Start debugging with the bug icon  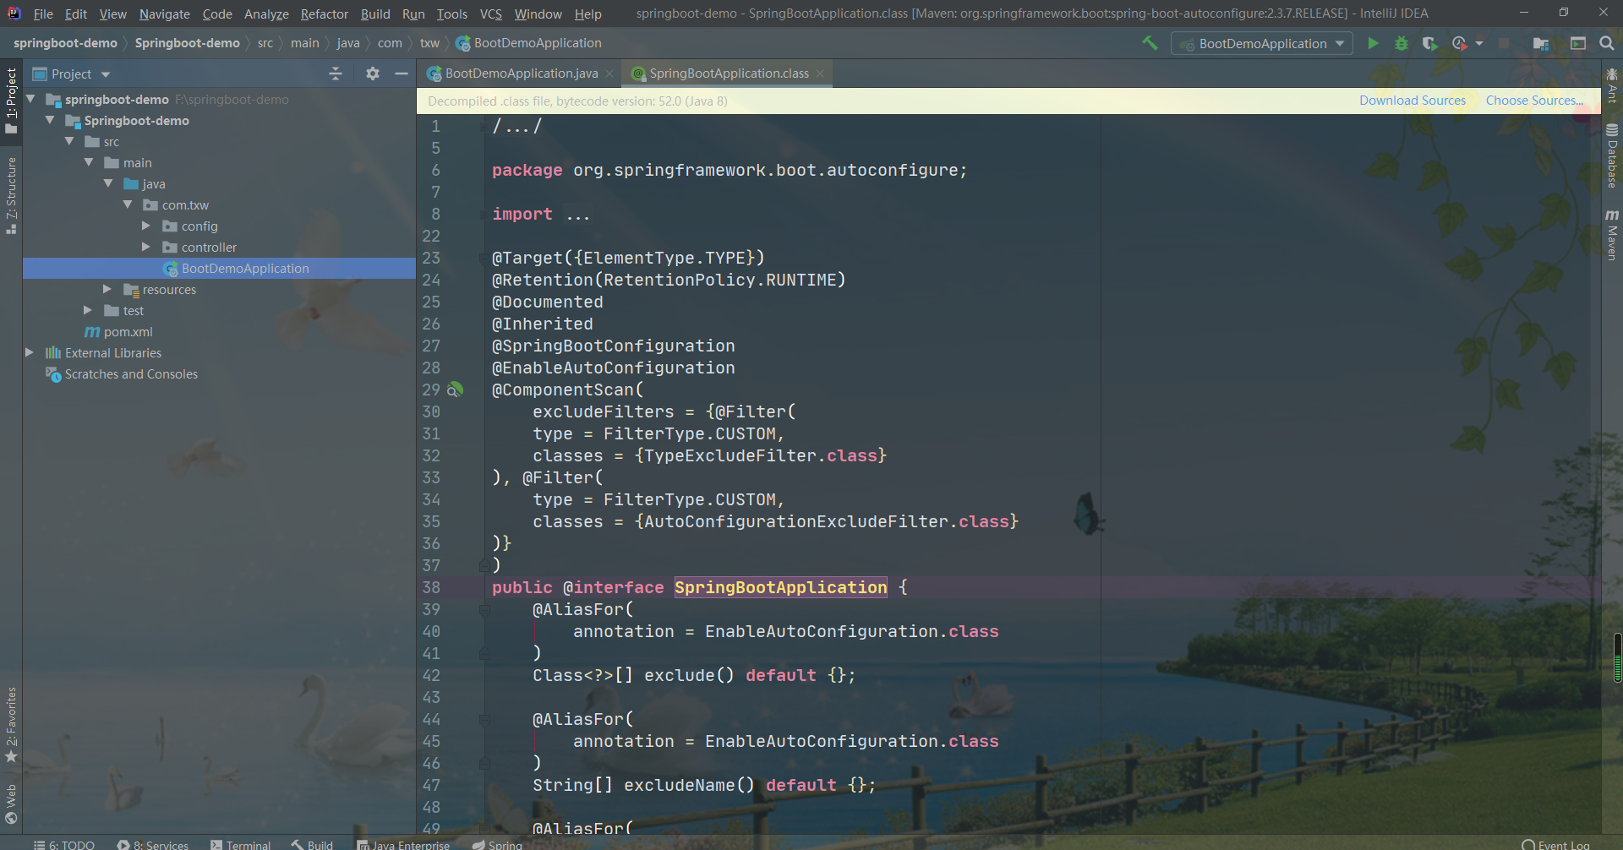tap(1402, 43)
